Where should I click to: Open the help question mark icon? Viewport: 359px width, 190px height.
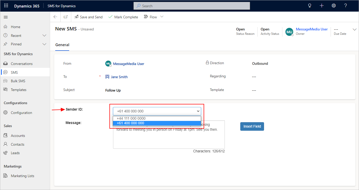(x=346, y=6)
